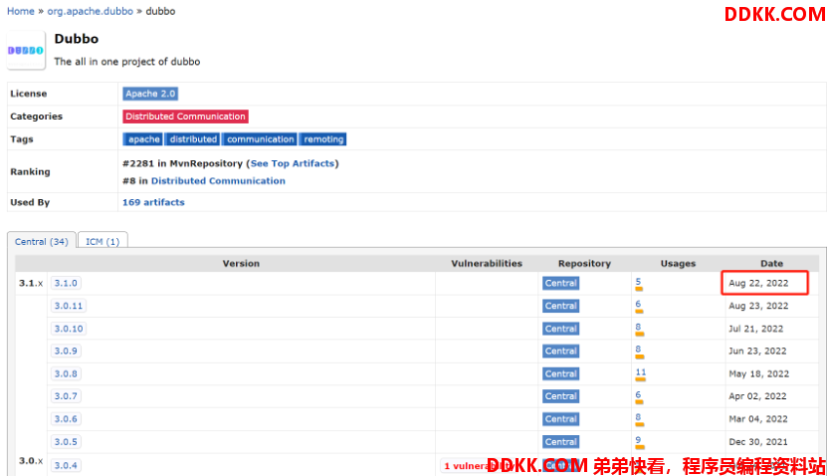Click the Repository column header

point(584,263)
